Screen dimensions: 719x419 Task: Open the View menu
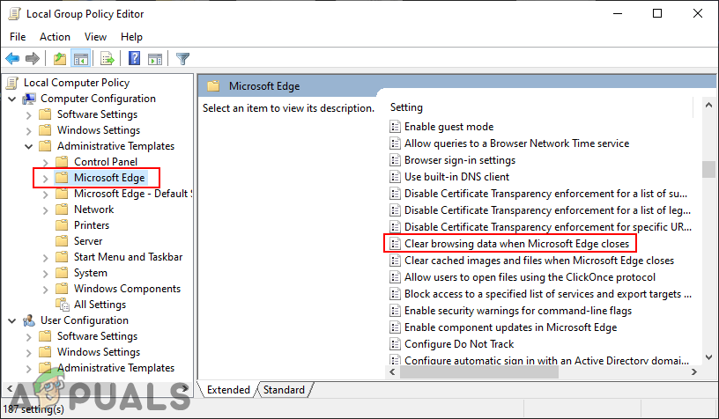(96, 37)
